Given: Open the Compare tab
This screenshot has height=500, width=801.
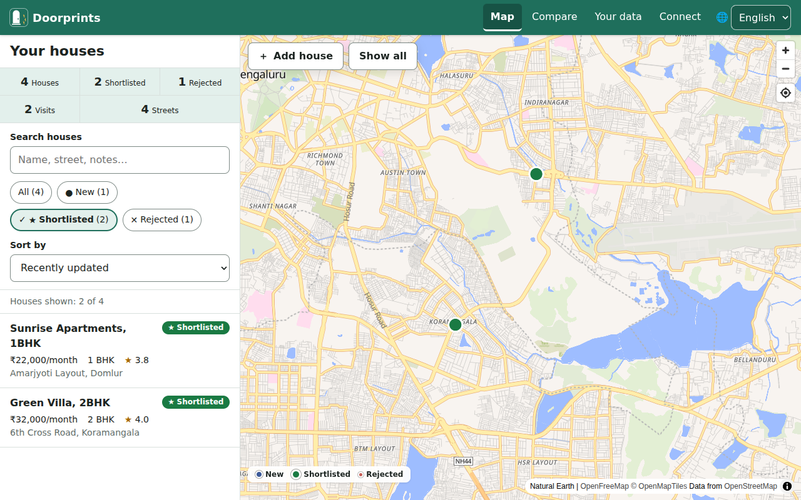Looking at the screenshot, I should 554,17.
